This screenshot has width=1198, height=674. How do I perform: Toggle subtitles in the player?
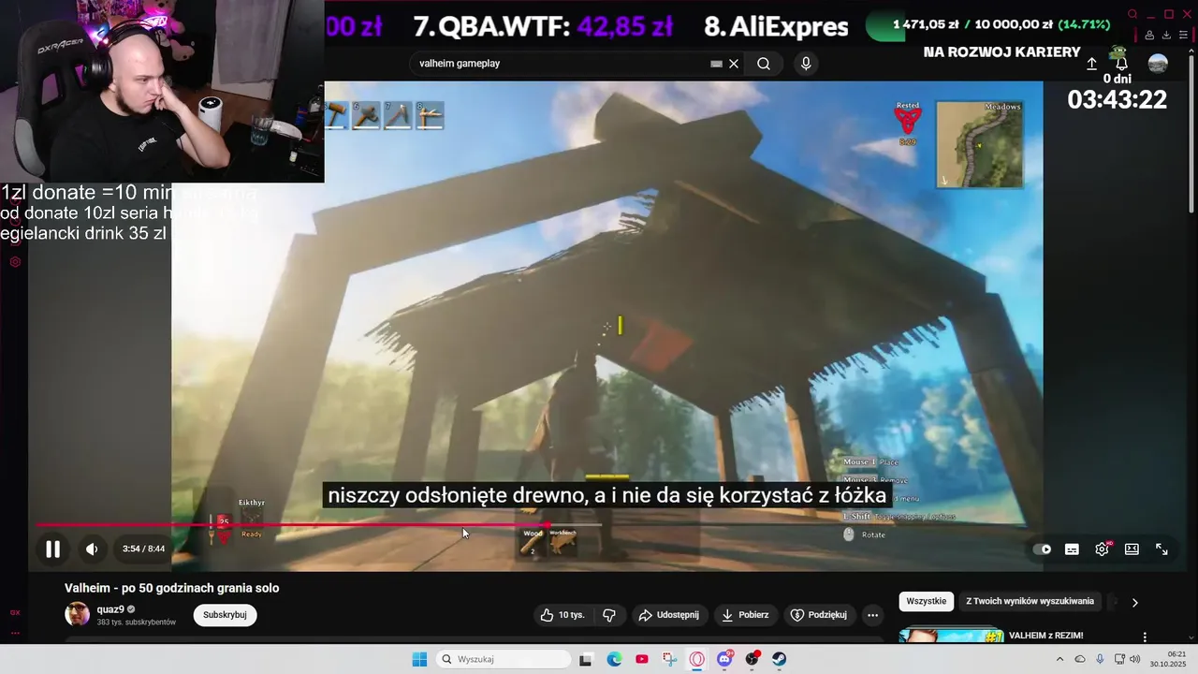point(1072,549)
